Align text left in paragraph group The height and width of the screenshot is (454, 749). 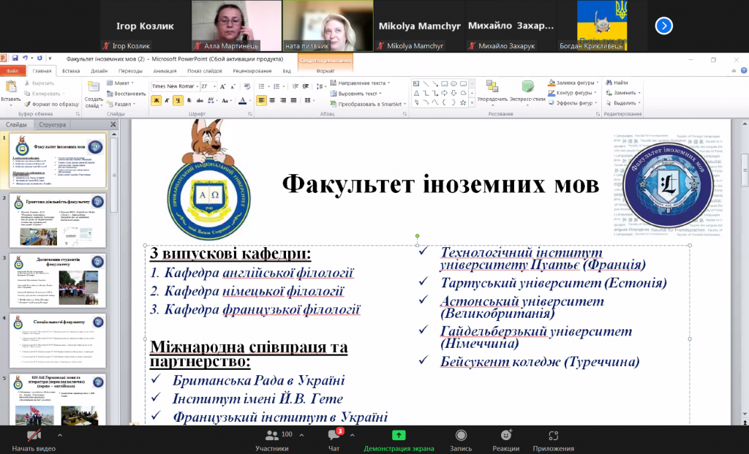click(x=261, y=100)
